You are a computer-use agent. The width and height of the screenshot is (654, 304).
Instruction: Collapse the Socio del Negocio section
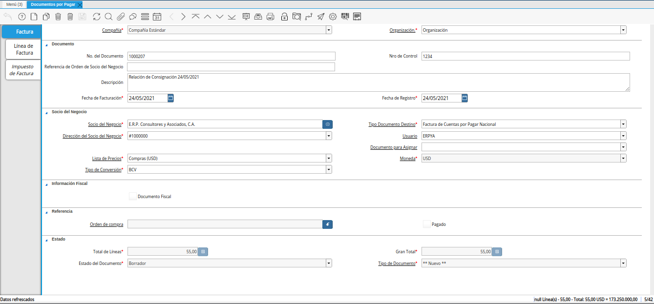point(47,112)
